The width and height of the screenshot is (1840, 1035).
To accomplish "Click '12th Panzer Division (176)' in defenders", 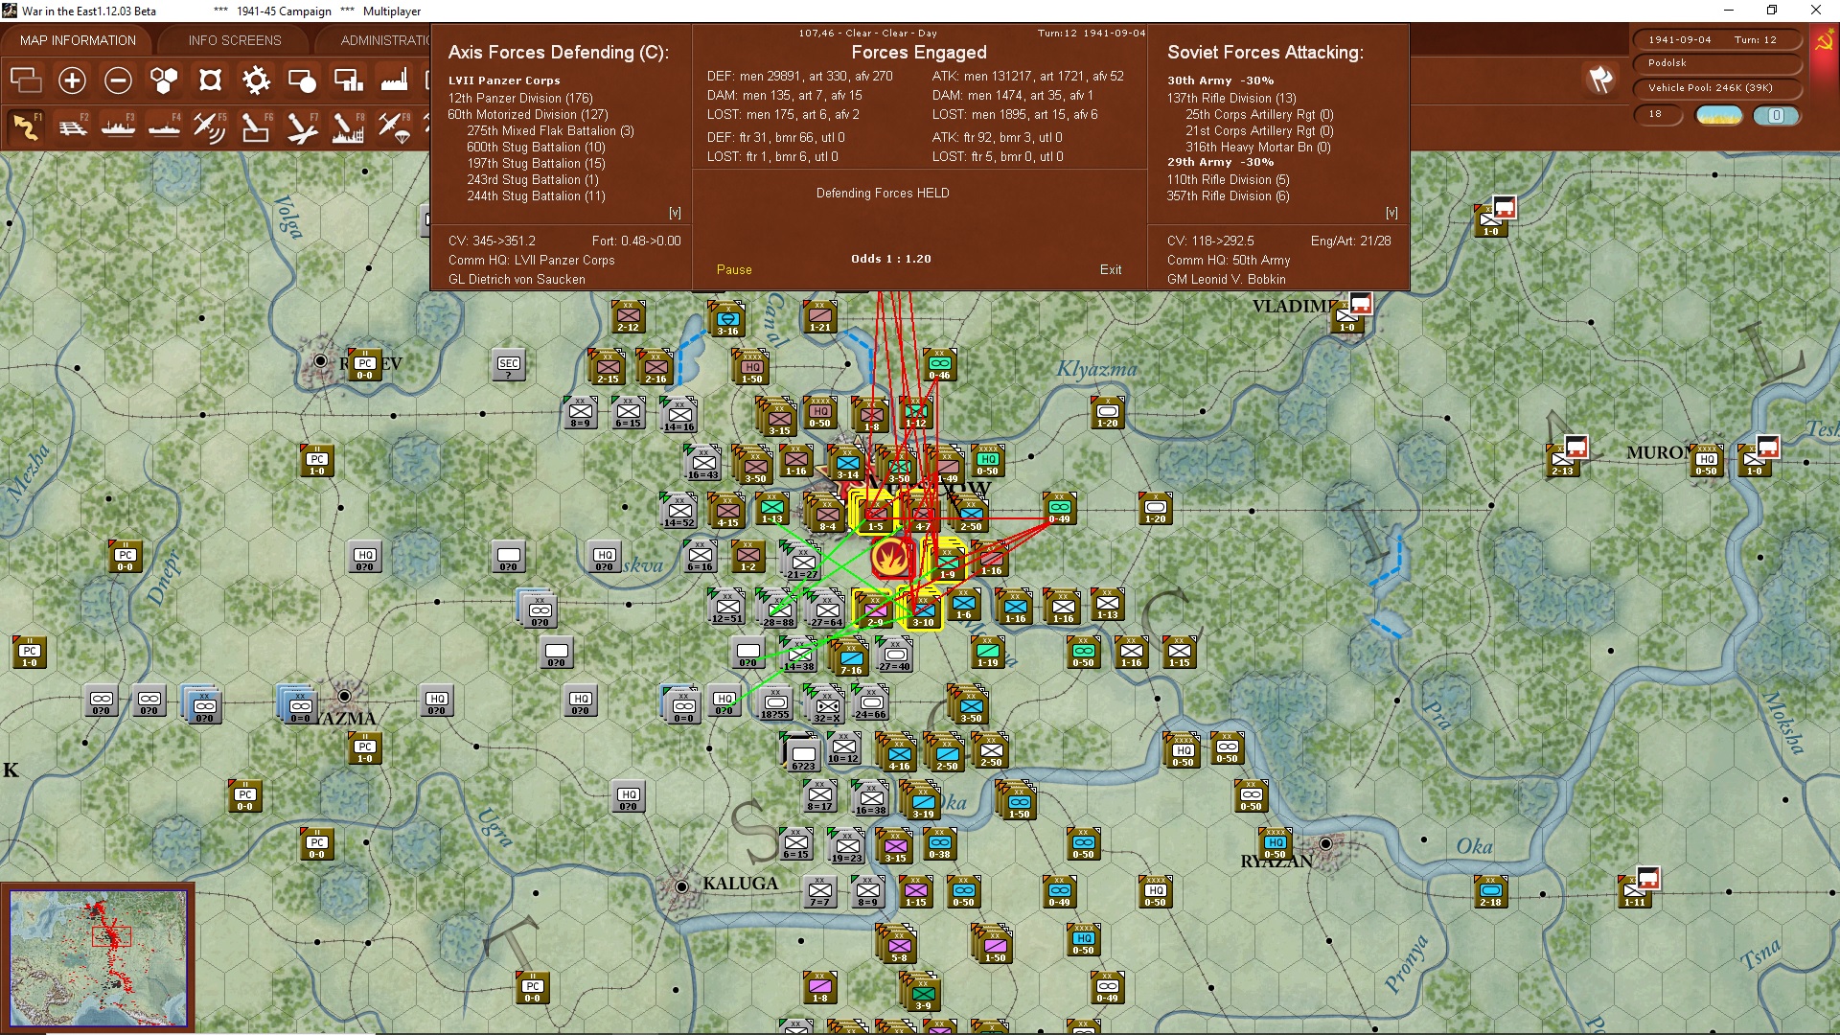I will pyautogui.click(x=520, y=98).
